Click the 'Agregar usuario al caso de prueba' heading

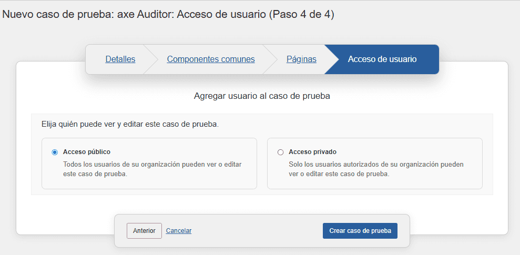262,96
